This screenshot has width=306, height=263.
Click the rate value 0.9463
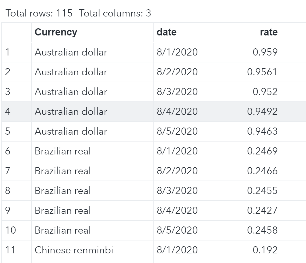[x=262, y=131]
